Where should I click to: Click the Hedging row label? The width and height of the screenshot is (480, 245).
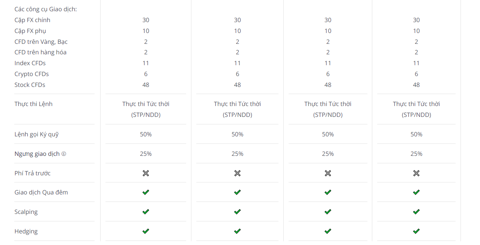pyautogui.click(x=26, y=231)
